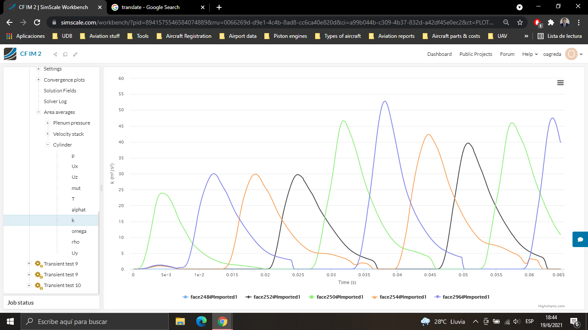588x330 pixels.
Task: Toggle the face296@Imported1 series in legend
Action: click(x=461, y=297)
